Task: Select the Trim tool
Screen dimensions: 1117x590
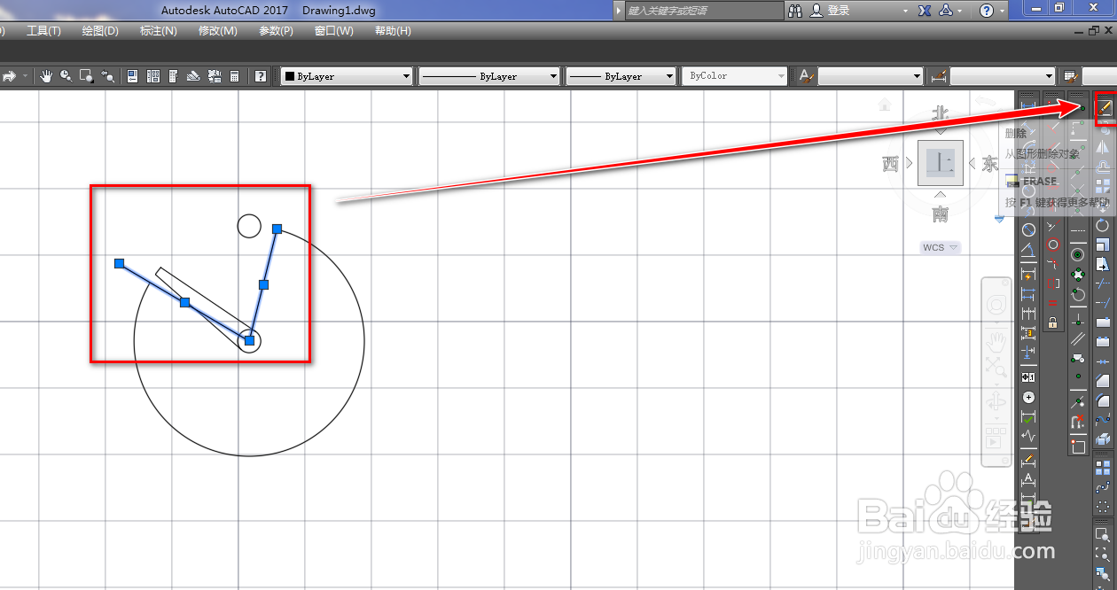Action: pos(1103,283)
